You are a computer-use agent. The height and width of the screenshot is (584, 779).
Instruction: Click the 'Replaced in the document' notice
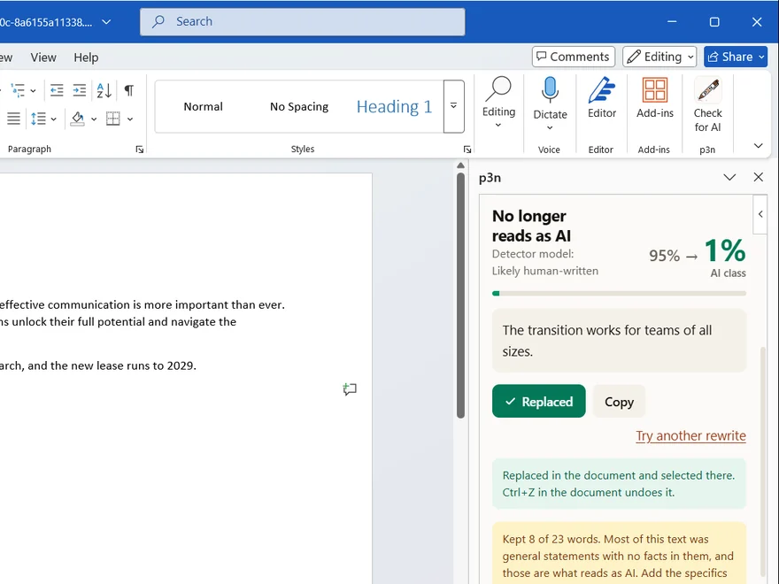[x=619, y=484]
